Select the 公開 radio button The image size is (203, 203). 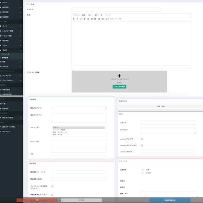tap(143, 170)
